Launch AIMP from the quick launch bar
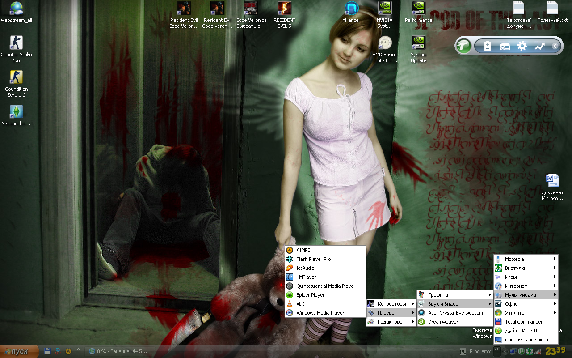 (68, 351)
